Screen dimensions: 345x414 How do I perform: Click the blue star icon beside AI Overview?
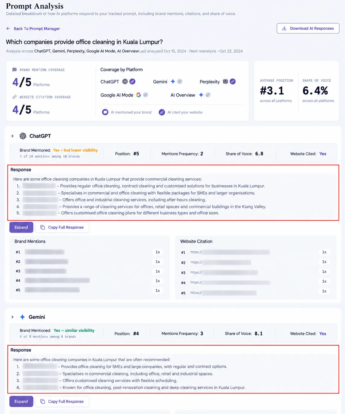(x=201, y=95)
